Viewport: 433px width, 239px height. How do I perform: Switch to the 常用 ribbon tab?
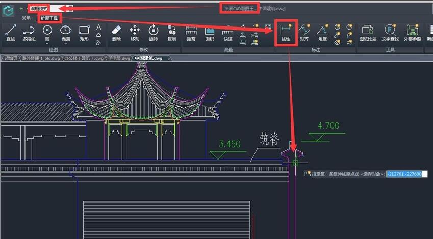tap(26, 18)
